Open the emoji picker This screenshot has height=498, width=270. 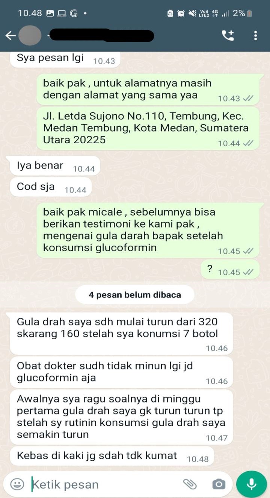[17, 484]
